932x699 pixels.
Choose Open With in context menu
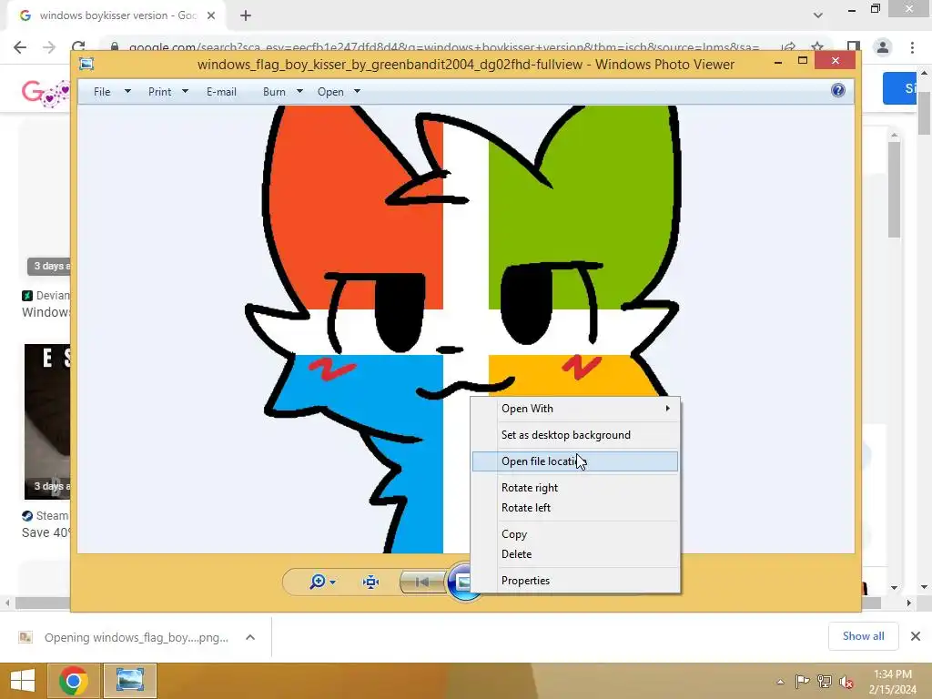click(575, 409)
